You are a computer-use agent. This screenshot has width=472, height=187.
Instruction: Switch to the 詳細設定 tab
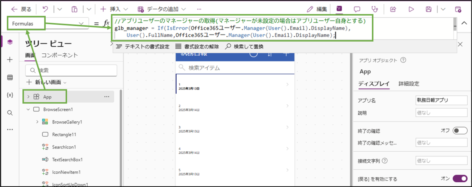click(x=409, y=84)
